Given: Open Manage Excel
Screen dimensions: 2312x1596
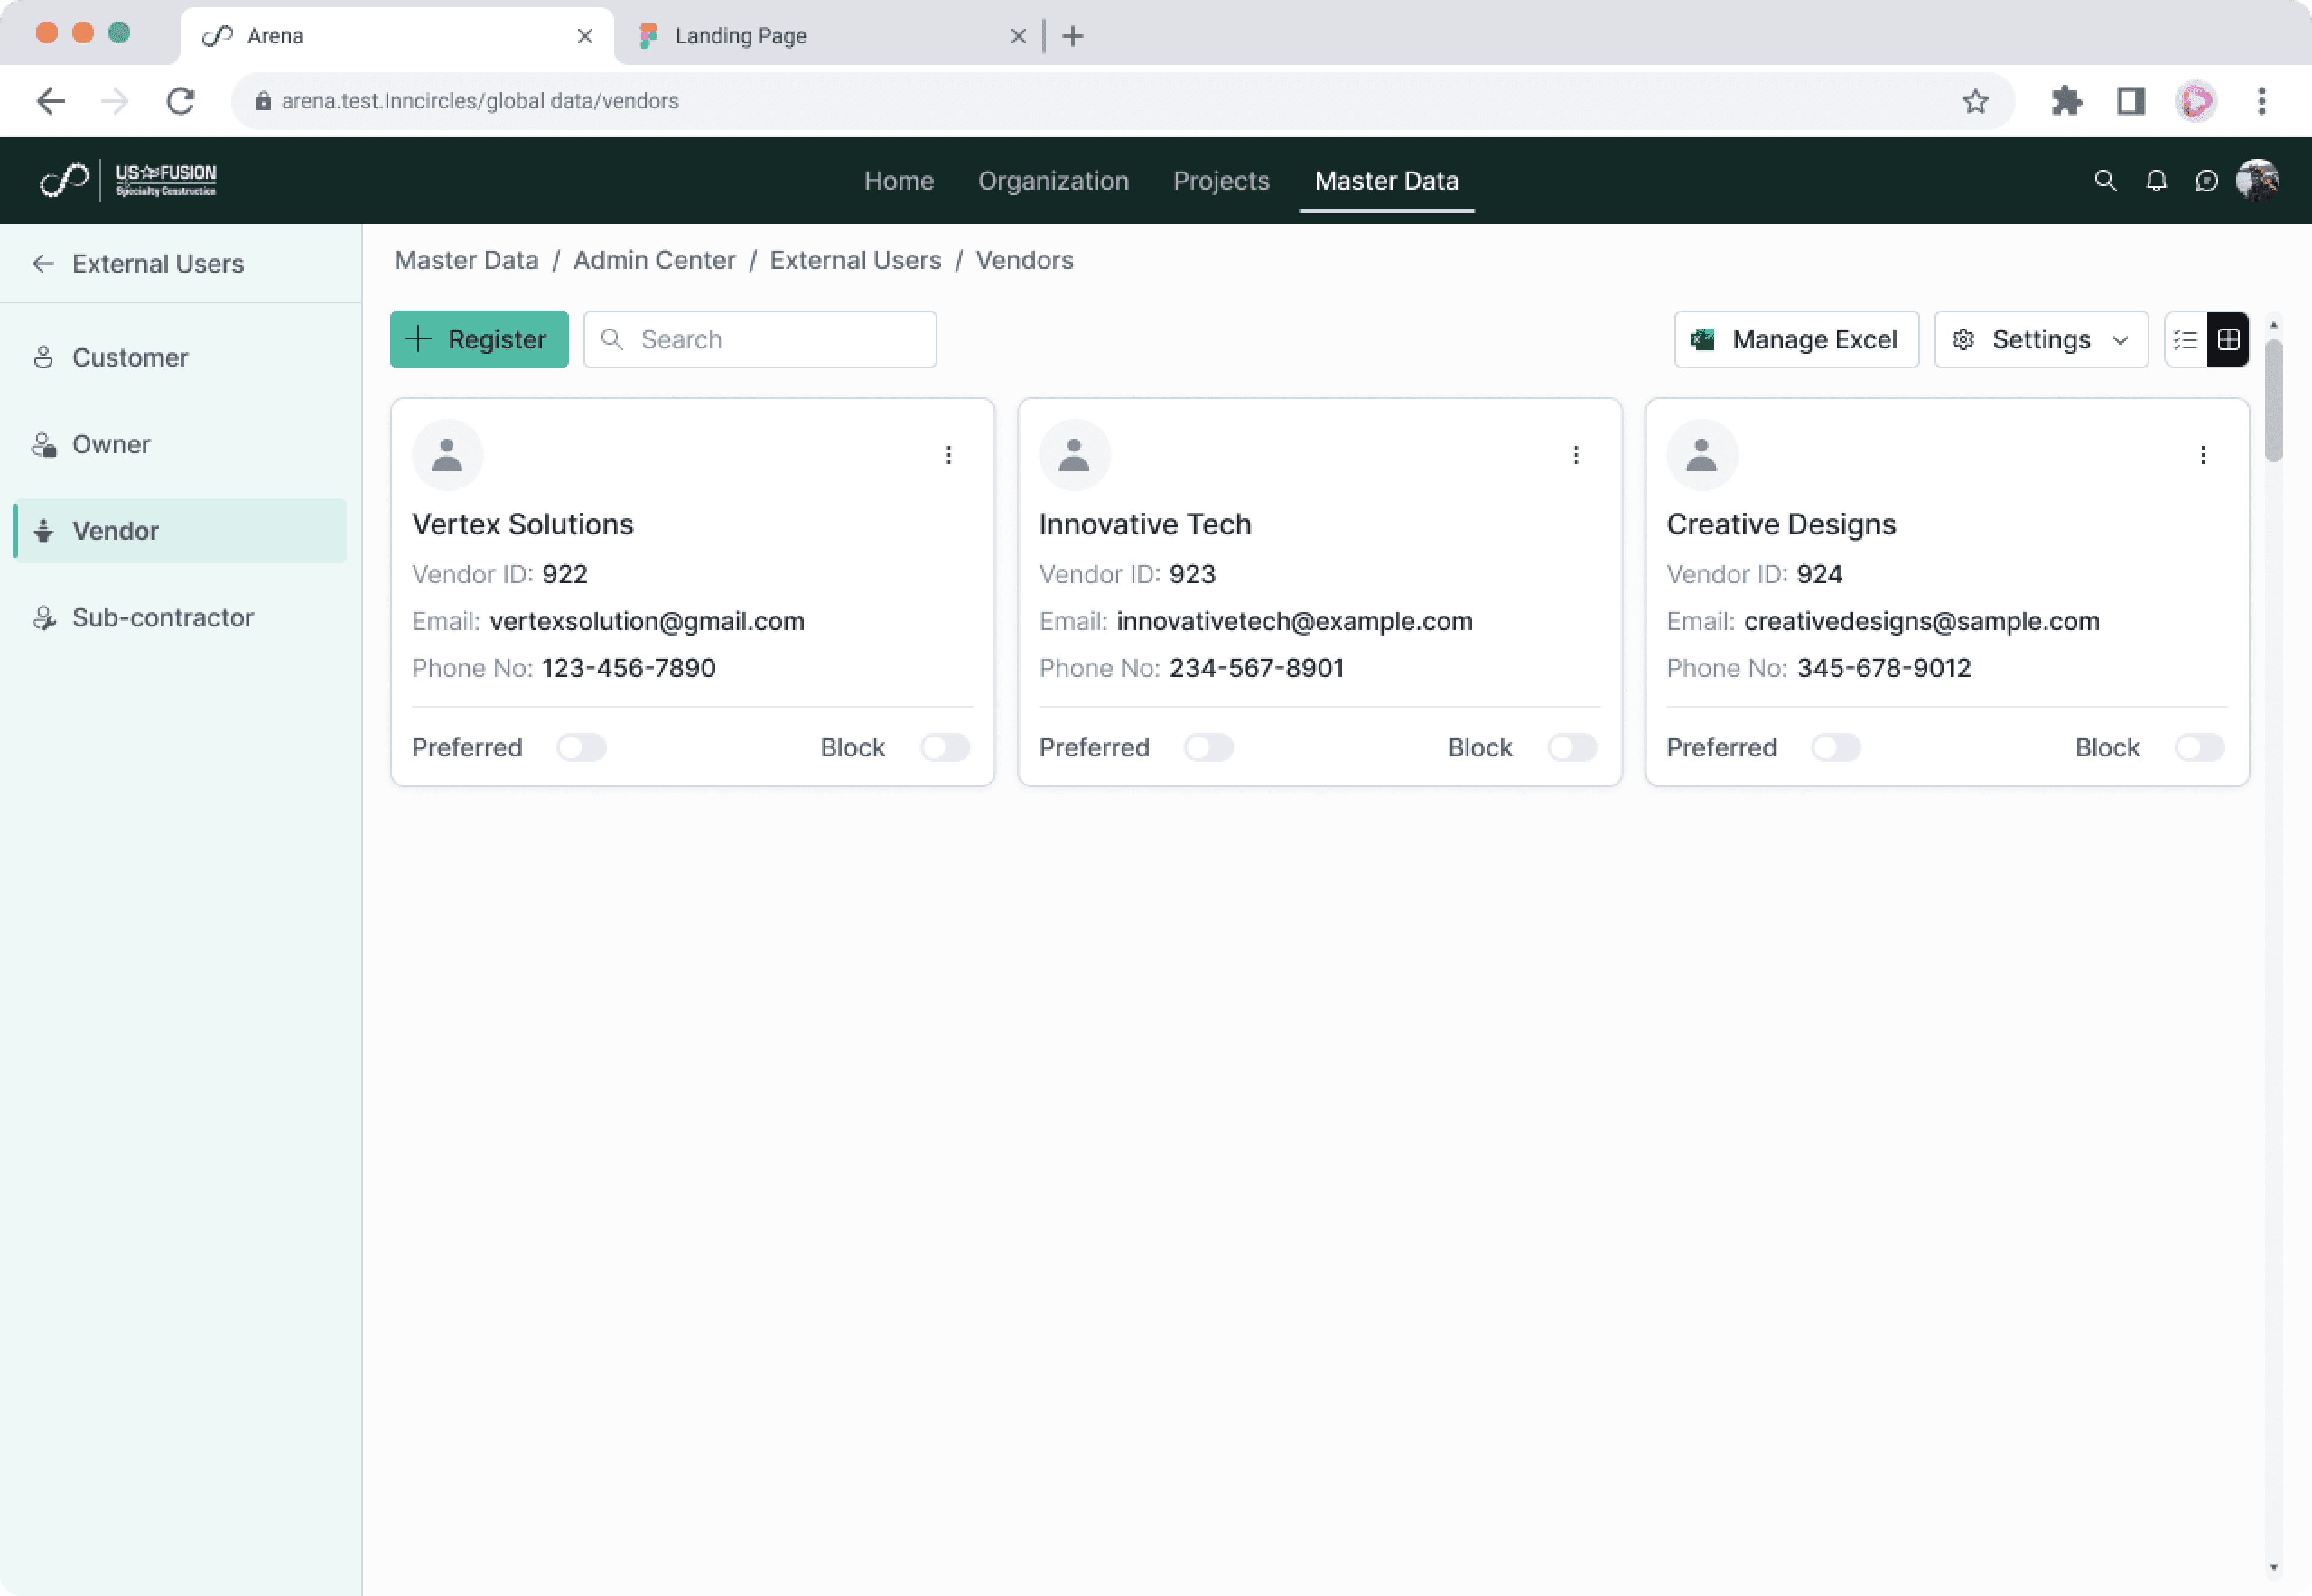Looking at the screenshot, I should tap(1796, 340).
